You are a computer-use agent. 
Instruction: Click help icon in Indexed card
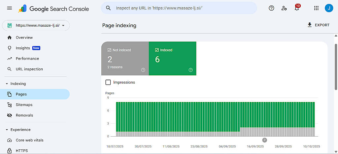point(190,70)
